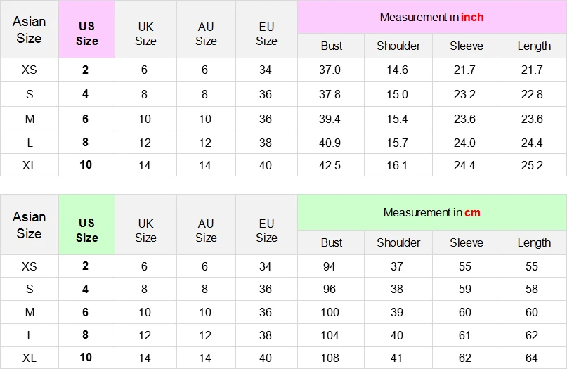Viewport: 567px width, 369px height.
Task: Click the 64 cm length cell
Action: (x=532, y=358)
